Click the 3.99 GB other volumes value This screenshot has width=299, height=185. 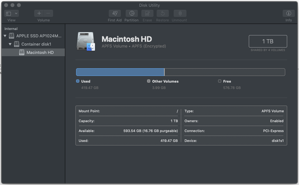pyautogui.click(x=159, y=88)
